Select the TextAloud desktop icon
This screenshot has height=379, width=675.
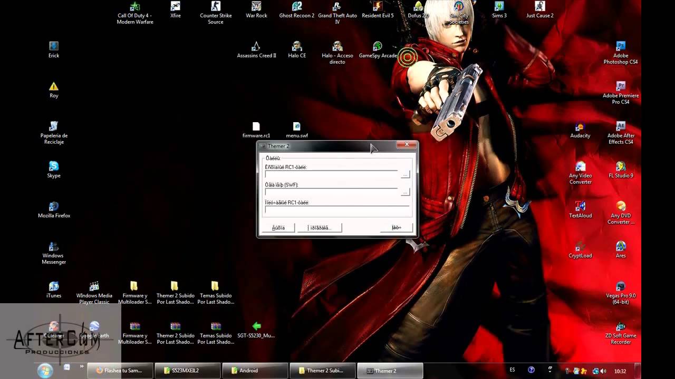click(580, 210)
